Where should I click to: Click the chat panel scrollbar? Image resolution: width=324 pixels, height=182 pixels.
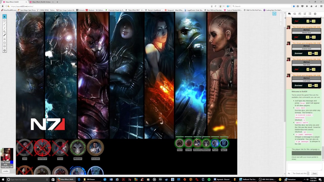coord(323,153)
